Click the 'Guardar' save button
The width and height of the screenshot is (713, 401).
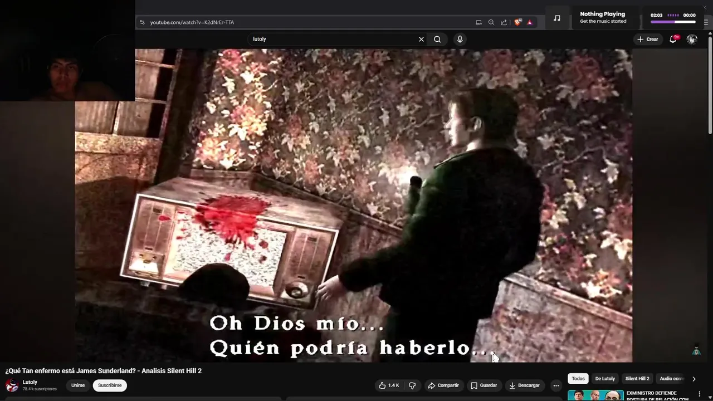pyautogui.click(x=484, y=385)
